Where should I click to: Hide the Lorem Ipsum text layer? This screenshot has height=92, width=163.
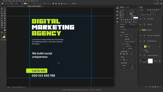point(140,36)
